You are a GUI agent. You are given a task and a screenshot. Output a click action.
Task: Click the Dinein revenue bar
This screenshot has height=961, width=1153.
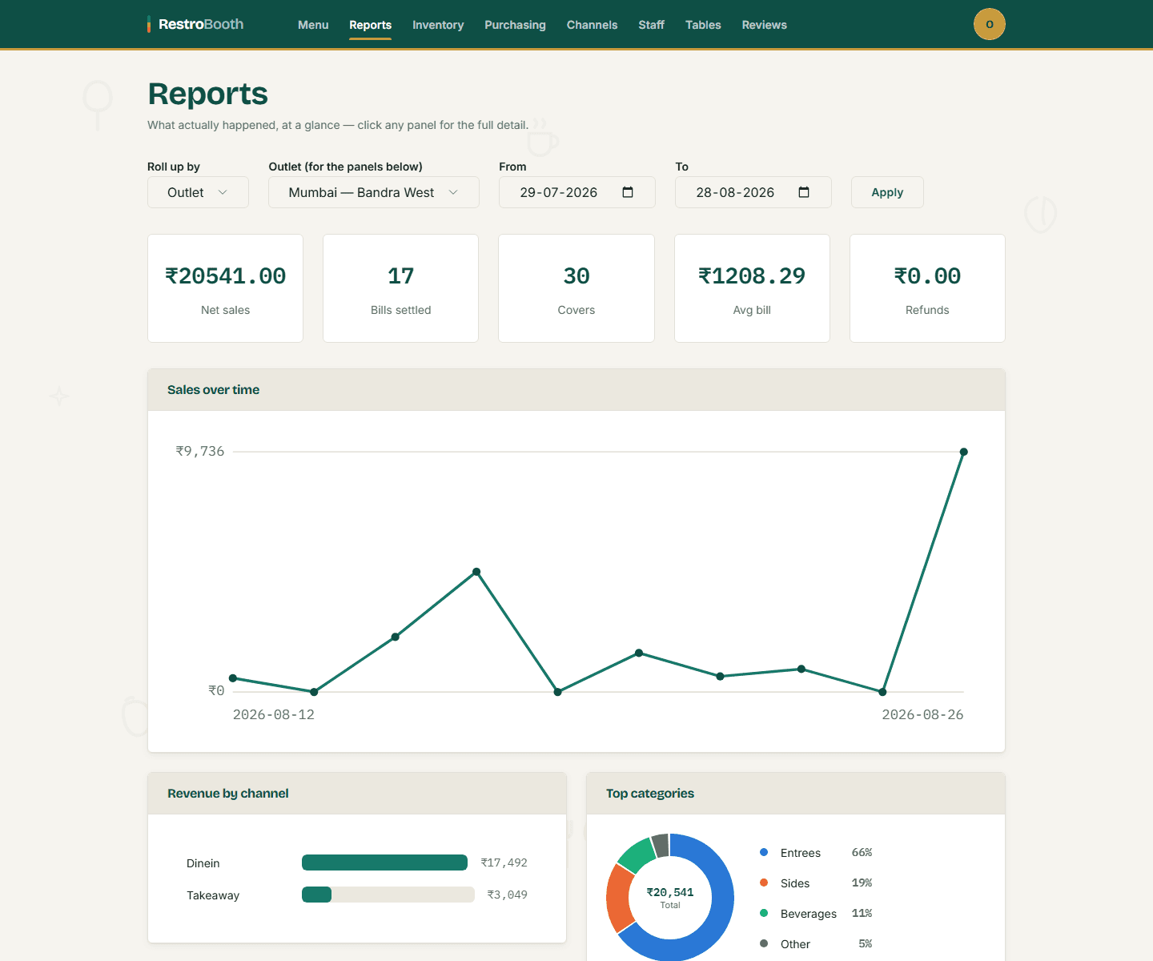[384, 862]
